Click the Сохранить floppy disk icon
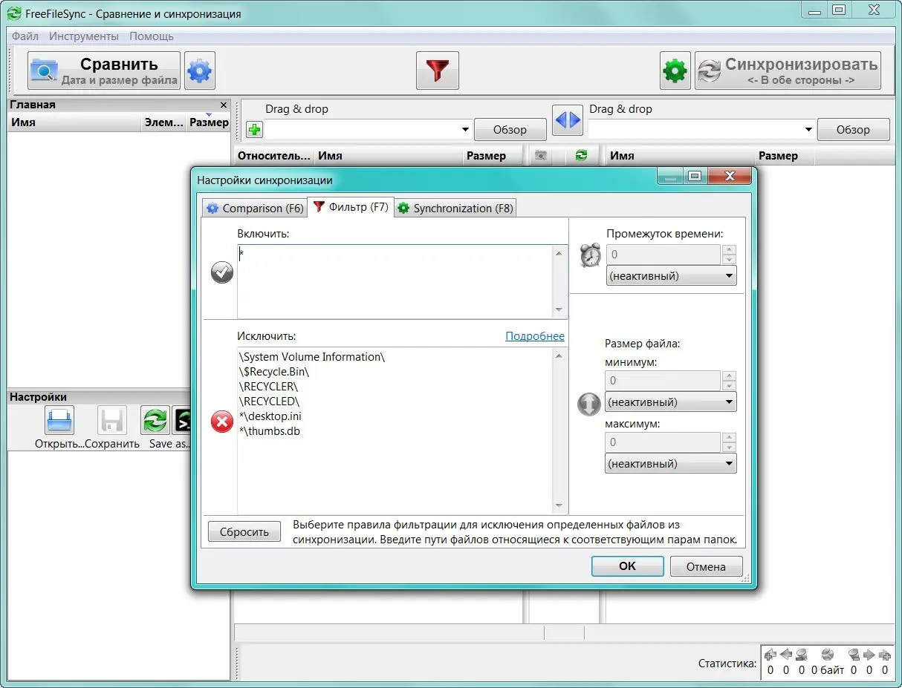 pos(112,421)
